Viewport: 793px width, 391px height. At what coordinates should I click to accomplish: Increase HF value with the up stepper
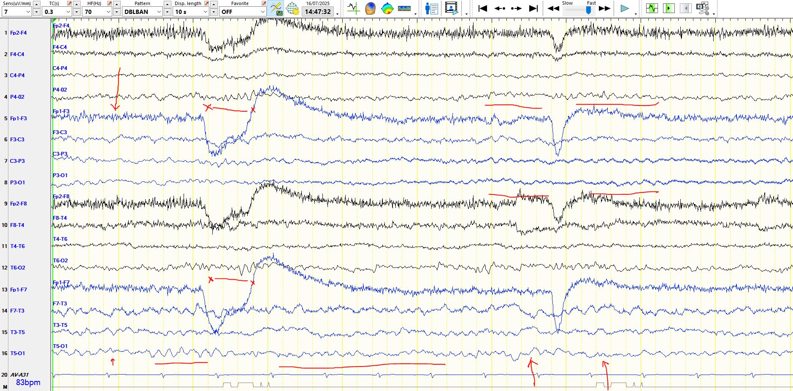coord(117,4)
